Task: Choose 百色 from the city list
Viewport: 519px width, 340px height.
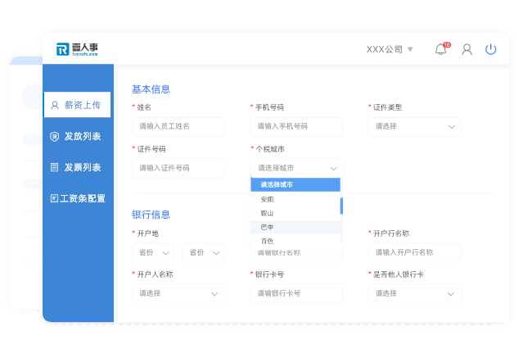Action: (296, 241)
